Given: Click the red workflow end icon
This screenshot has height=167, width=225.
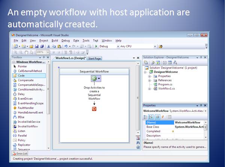Looking at the screenshot, I should (94, 109).
